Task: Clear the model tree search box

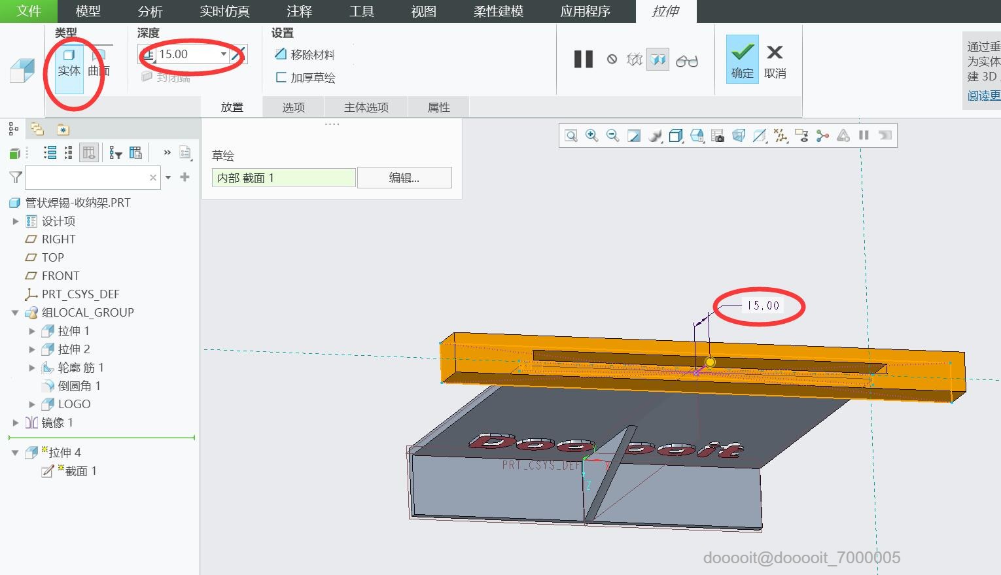Action: [x=153, y=177]
